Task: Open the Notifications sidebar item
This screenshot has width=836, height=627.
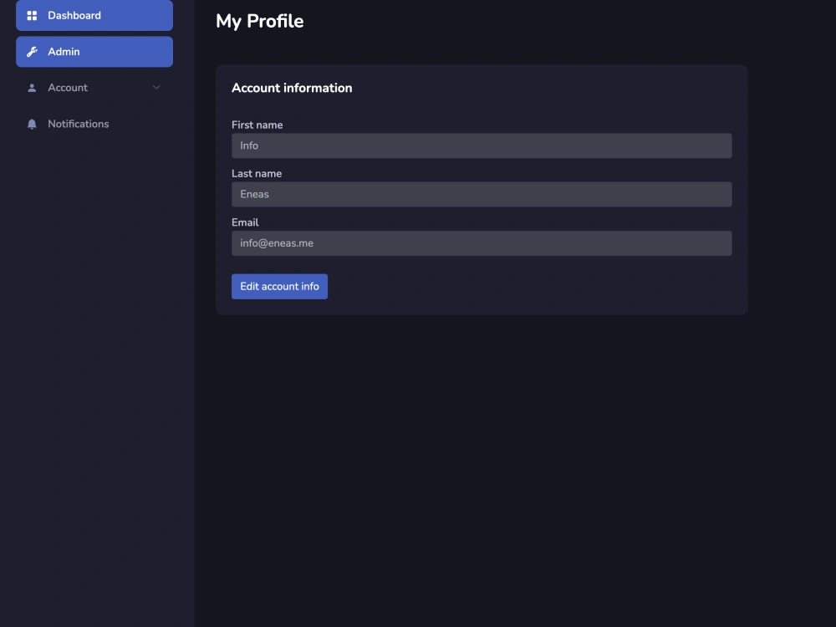Action: 94,125
